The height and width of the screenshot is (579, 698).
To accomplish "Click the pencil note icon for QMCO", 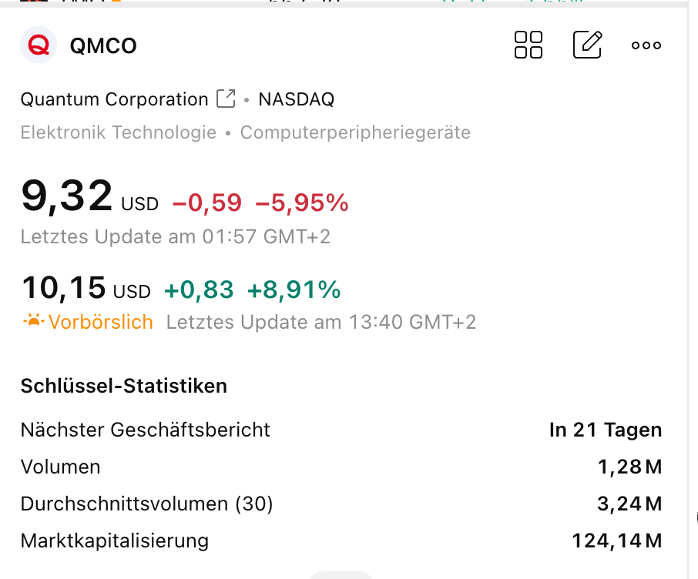I will [x=587, y=45].
